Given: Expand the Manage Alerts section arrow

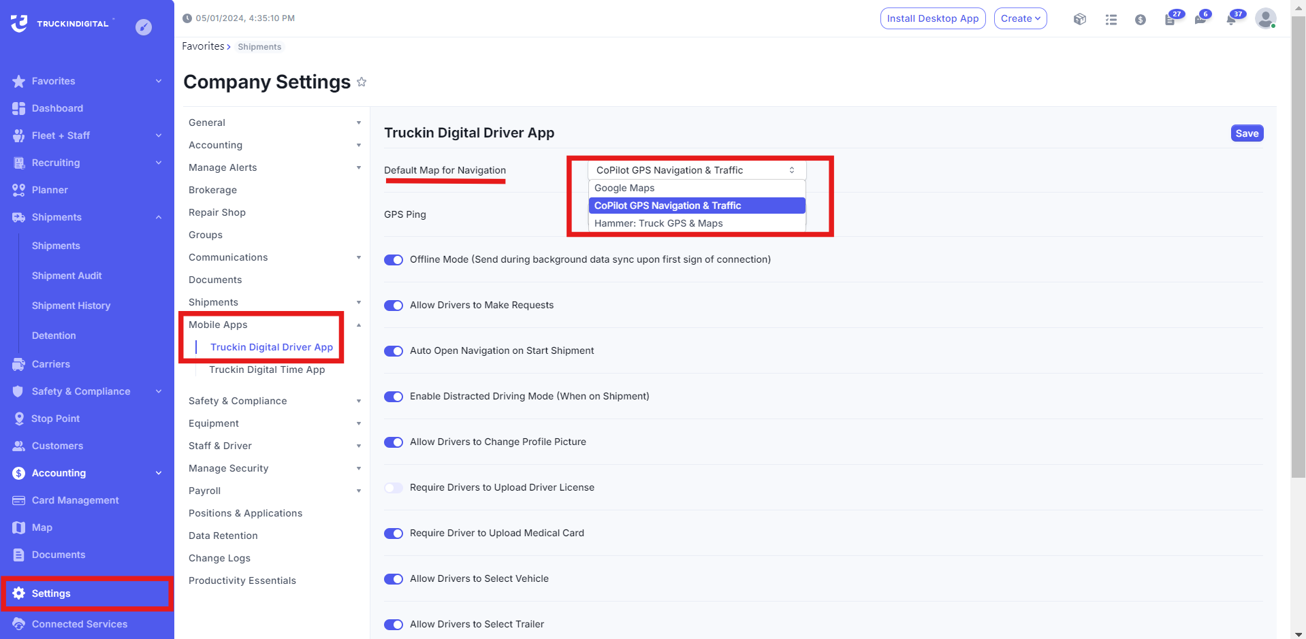Looking at the screenshot, I should pyautogui.click(x=359, y=167).
